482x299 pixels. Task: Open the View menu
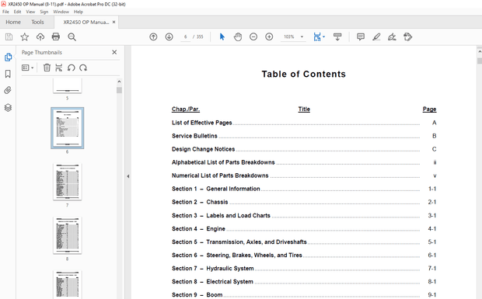pos(30,12)
